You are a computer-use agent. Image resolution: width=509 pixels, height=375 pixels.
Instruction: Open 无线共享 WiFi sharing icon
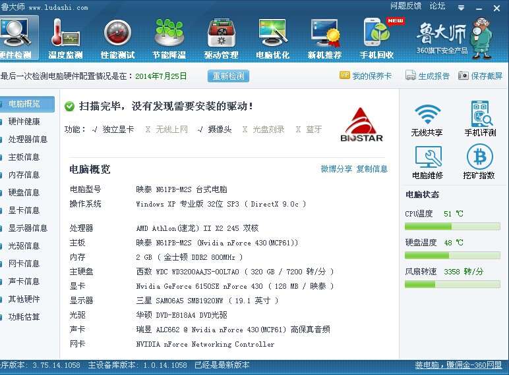pyautogui.click(x=427, y=119)
